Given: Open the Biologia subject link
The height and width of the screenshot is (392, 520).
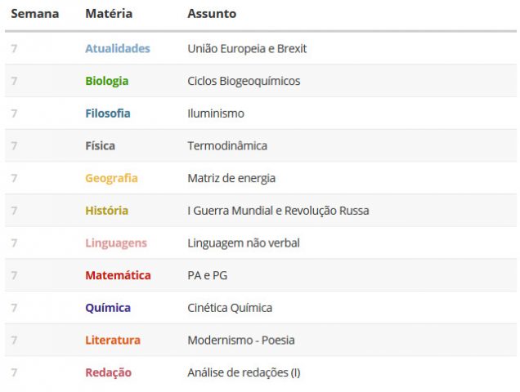Looking at the screenshot, I should [107, 81].
